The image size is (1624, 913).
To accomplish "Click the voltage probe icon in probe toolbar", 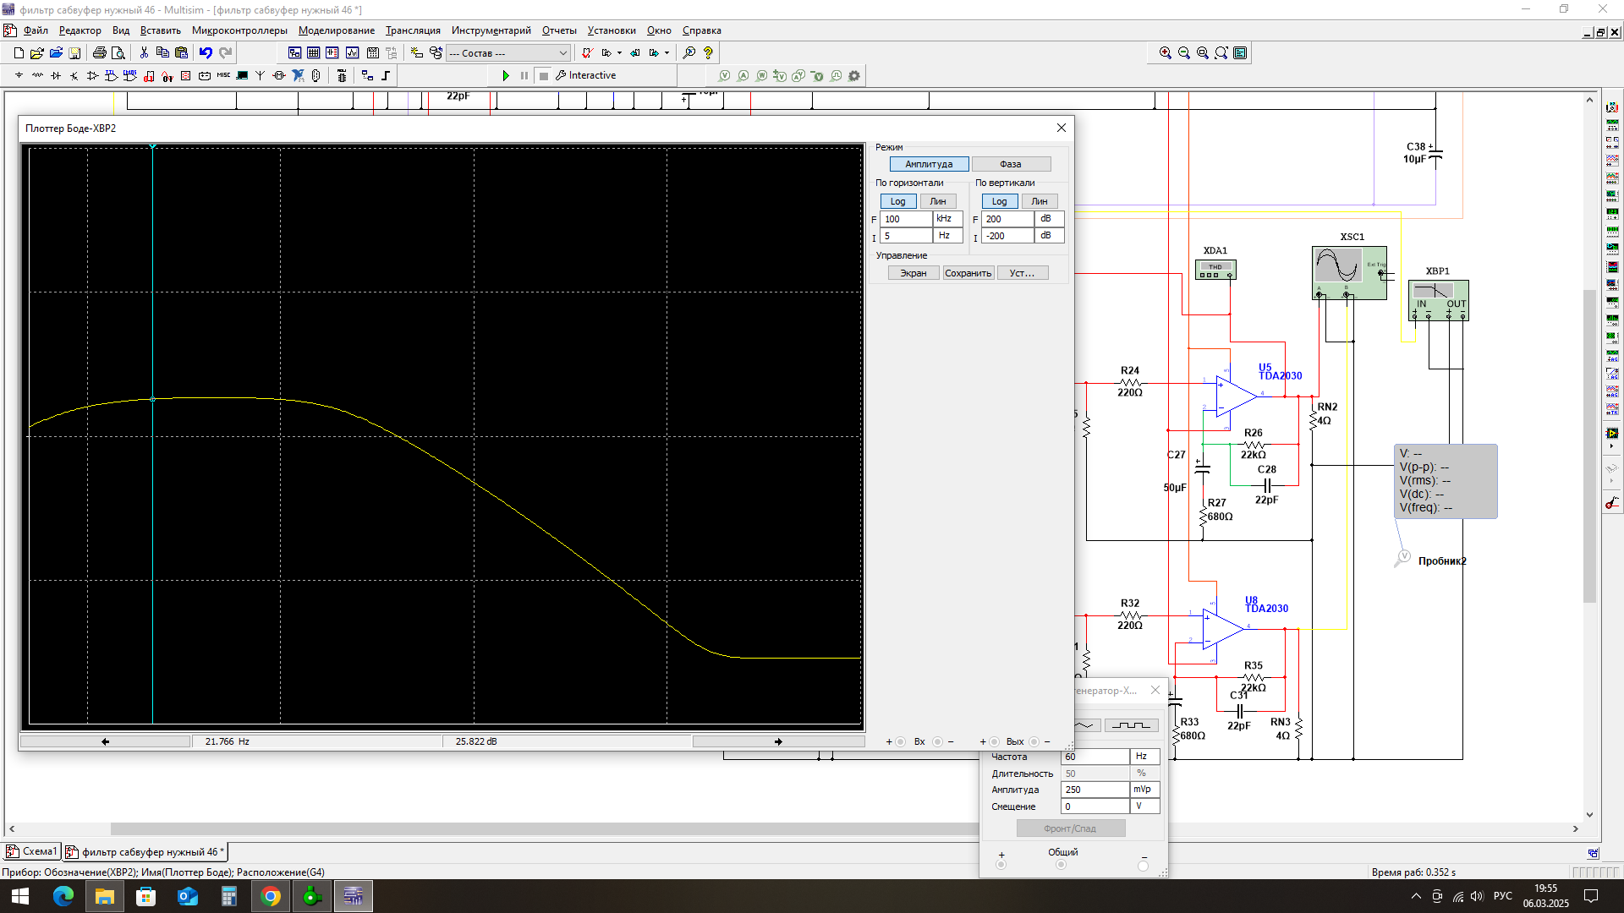I will pos(724,75).
